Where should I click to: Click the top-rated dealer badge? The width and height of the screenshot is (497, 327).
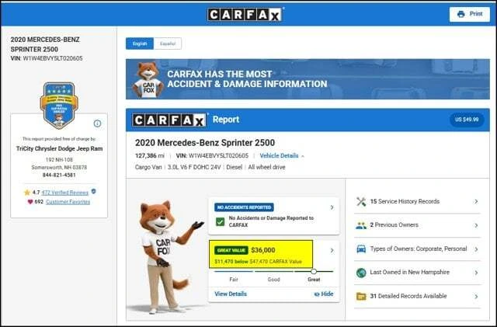tap(59, 106)
